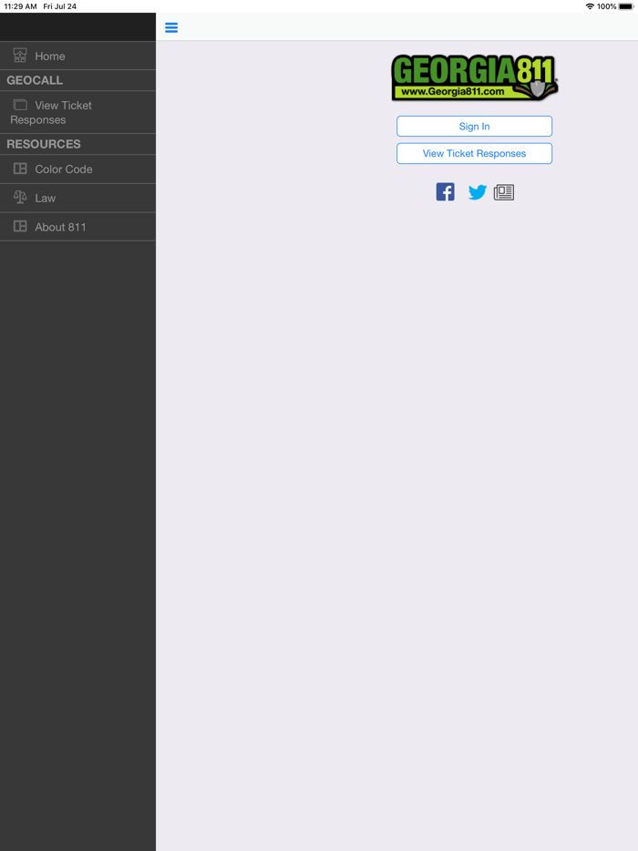
Task: Open Law sidebar item
Action: tap(77, 198)
